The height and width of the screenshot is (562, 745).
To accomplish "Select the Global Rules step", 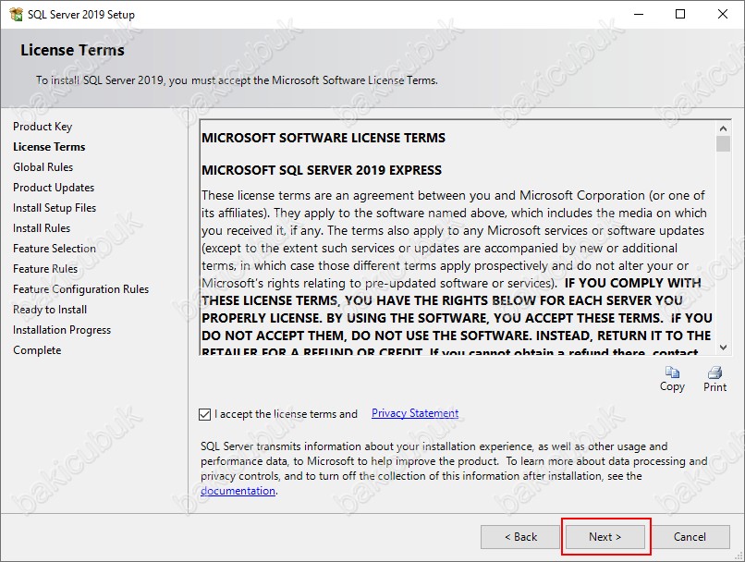I will coord(43,167).
